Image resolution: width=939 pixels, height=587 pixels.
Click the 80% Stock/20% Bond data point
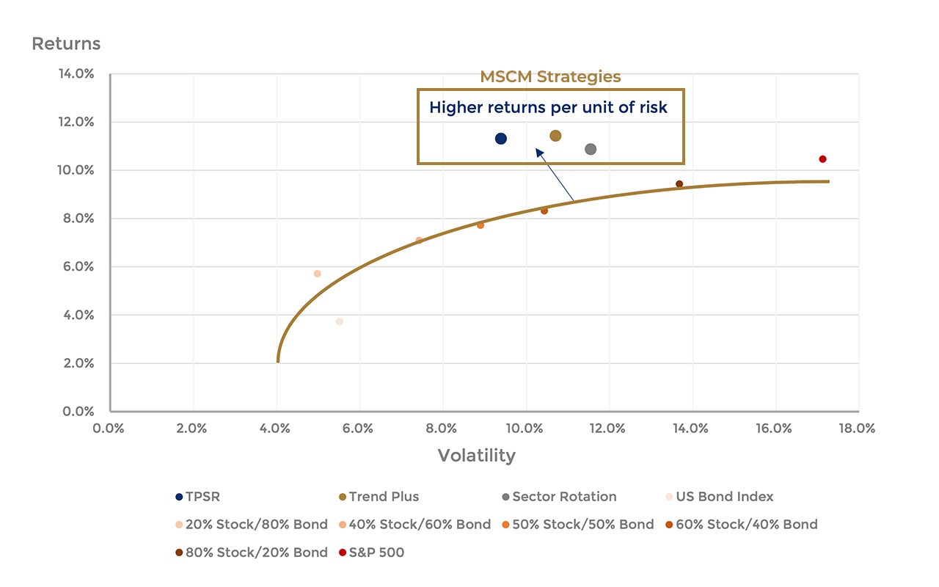pos(679,184)
